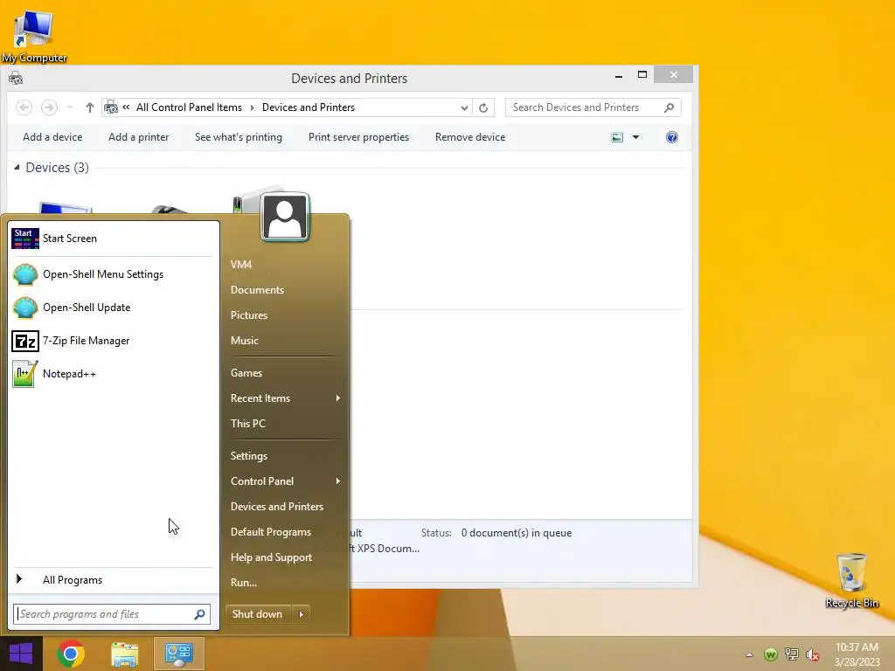Open Default Programs
The width and height of the screenshot is (895, 671).
(x=271, y=532)
